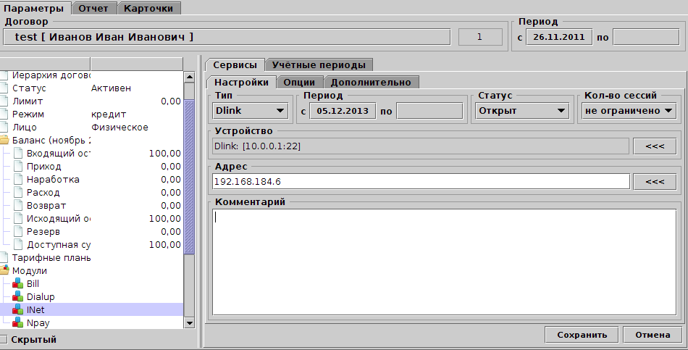688x350 pixels.
Task: Select the Приход document icon
Action: tap(18, 167)
